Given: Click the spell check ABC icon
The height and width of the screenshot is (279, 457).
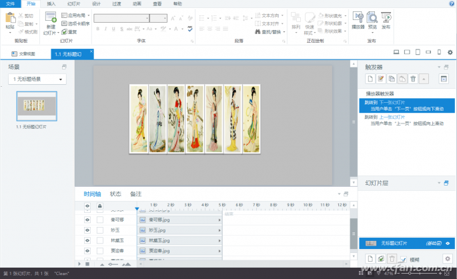Looking at the screenshot, I should (190, 29).
